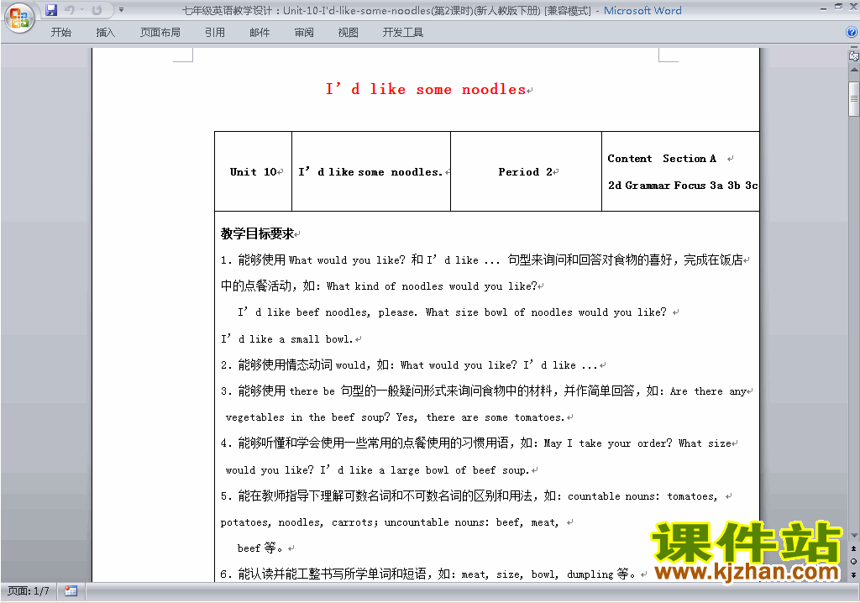Screen dimensions: 860x603
Task: Open the Undo history dropdown arrow
Action: 82,10
